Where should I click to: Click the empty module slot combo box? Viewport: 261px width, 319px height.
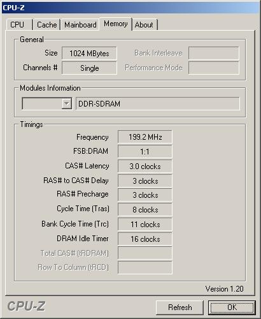coord(47,104)
